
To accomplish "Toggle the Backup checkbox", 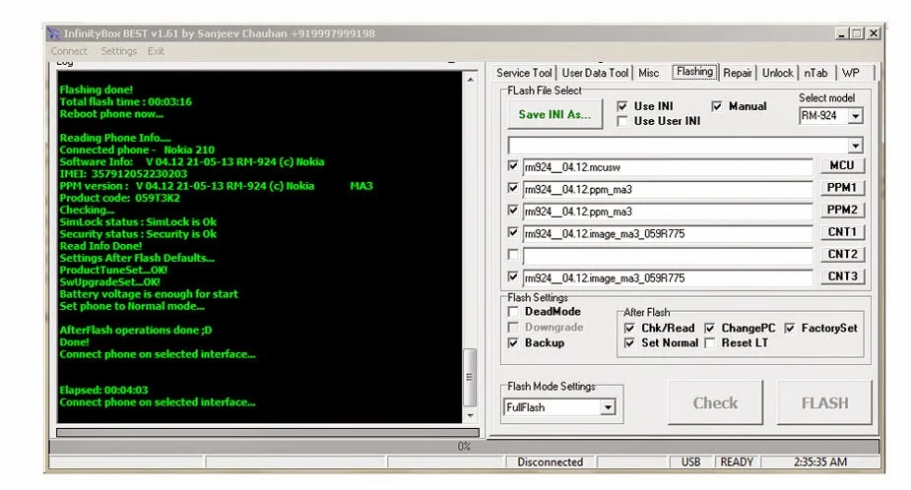I will pyautogui.click(x=513, y=343).
